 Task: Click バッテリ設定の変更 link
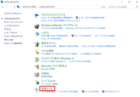pos(48,46)
